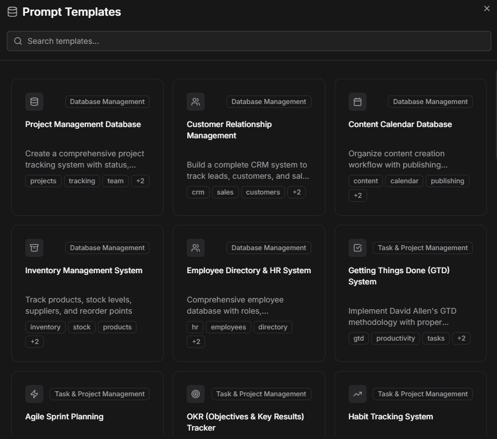Click the archive box icon on Inventory Management card

34,248
